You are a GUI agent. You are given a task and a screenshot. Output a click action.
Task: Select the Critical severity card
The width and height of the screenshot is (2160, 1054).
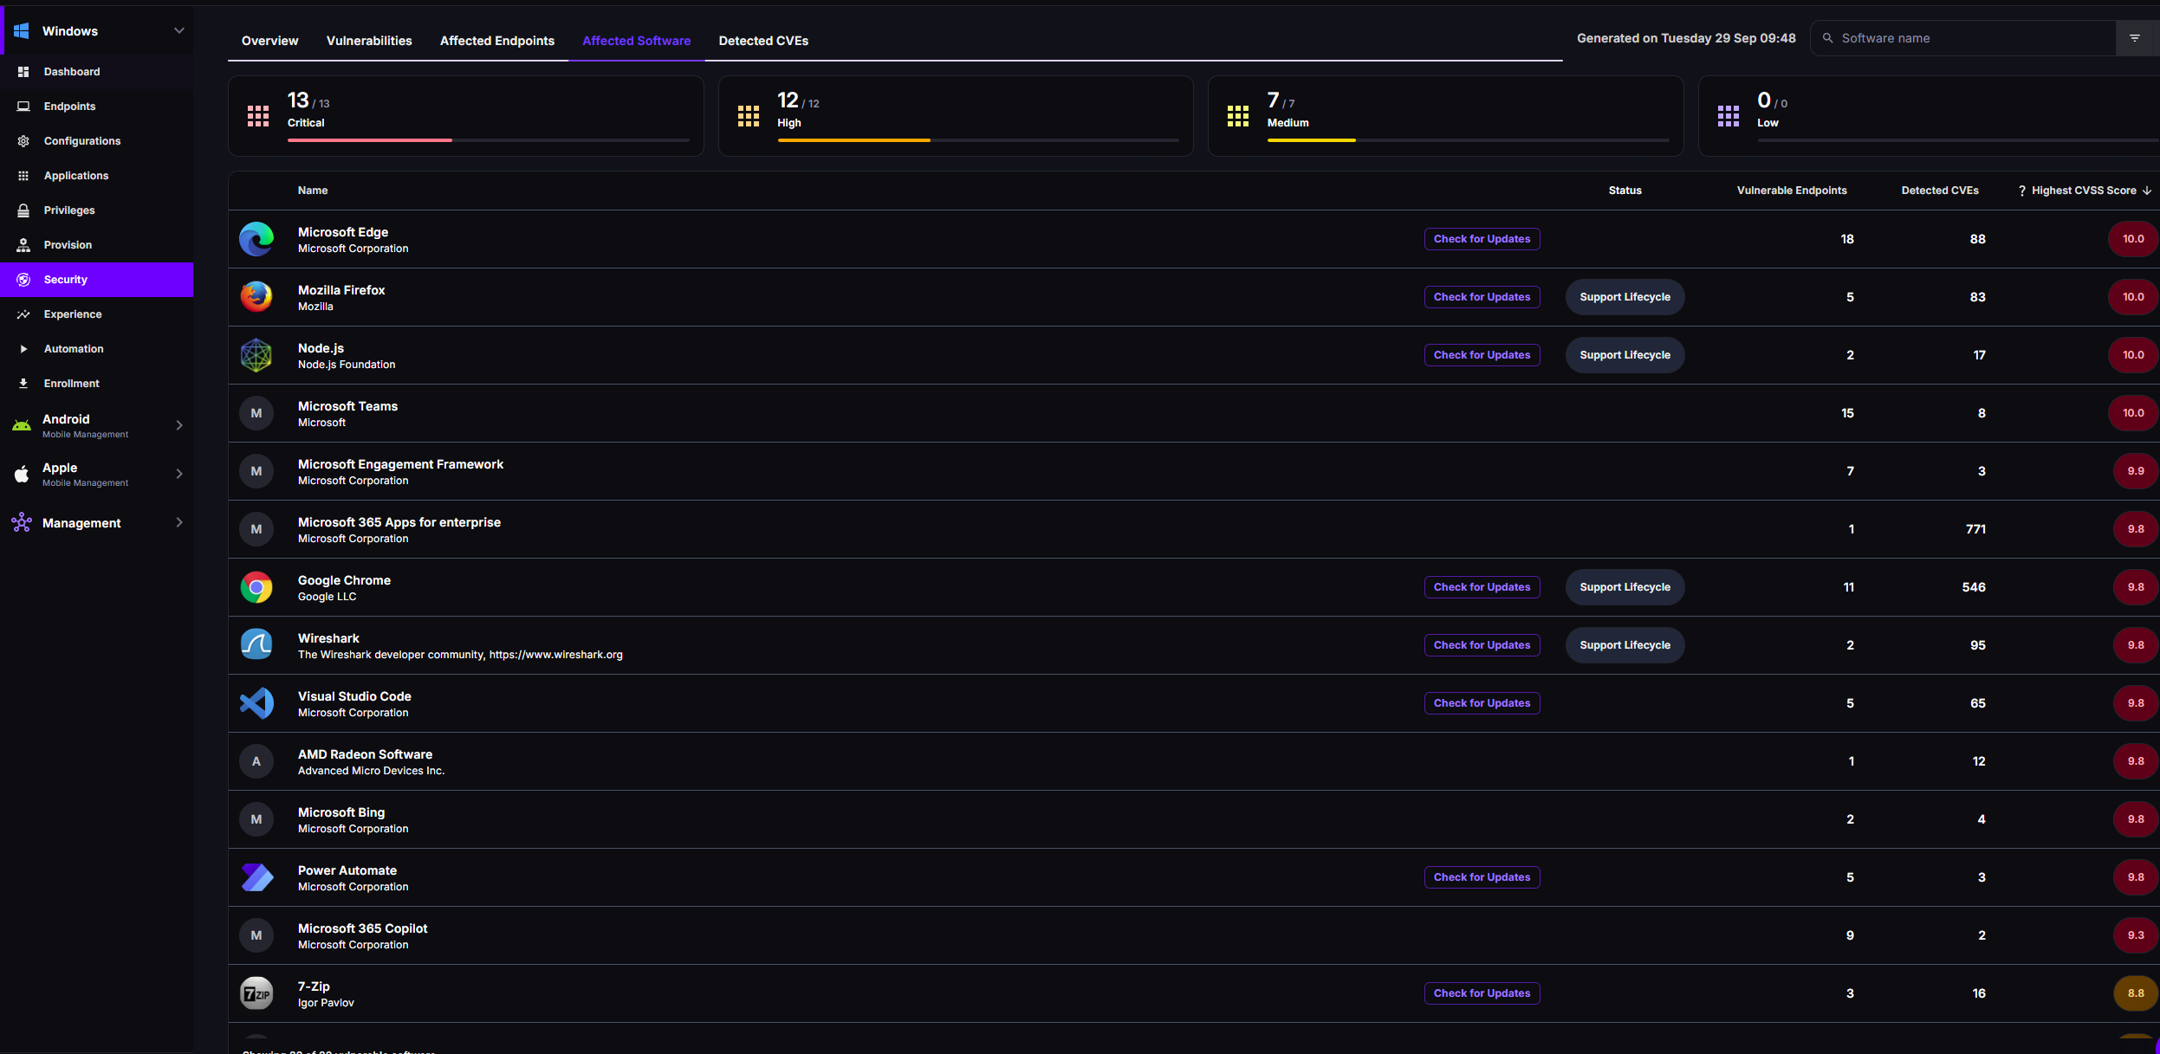[x=466, y=116]
